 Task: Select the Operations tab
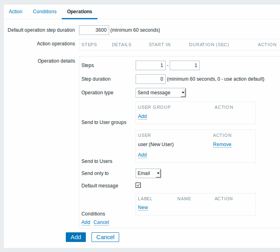click(x=79, y=12)
